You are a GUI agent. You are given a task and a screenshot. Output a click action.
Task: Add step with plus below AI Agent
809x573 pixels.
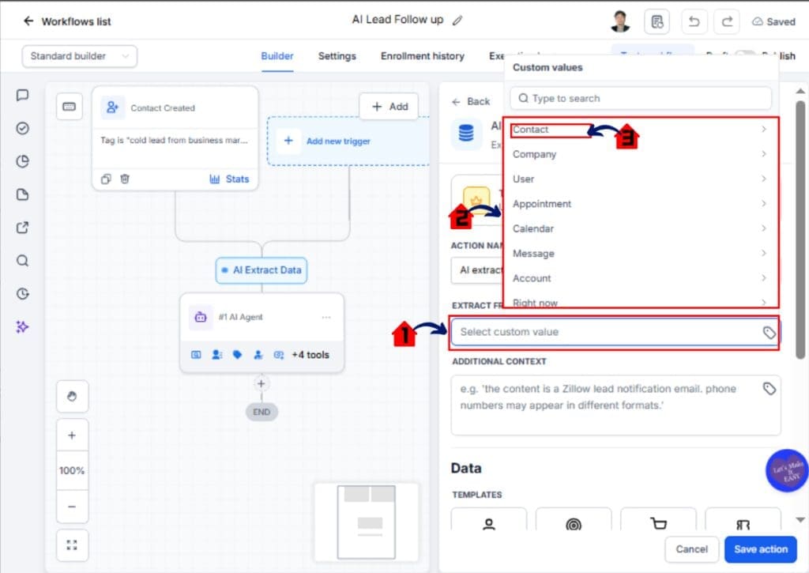[261, 383]
